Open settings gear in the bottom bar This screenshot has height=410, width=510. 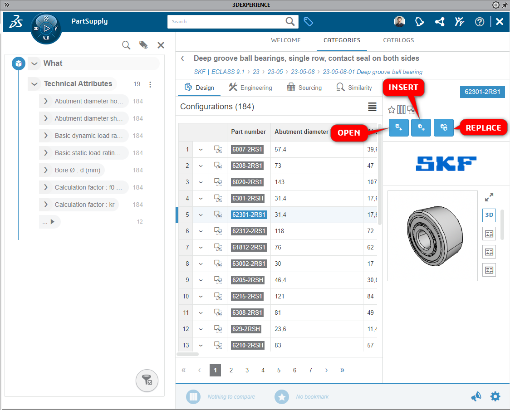coord(495,396)
